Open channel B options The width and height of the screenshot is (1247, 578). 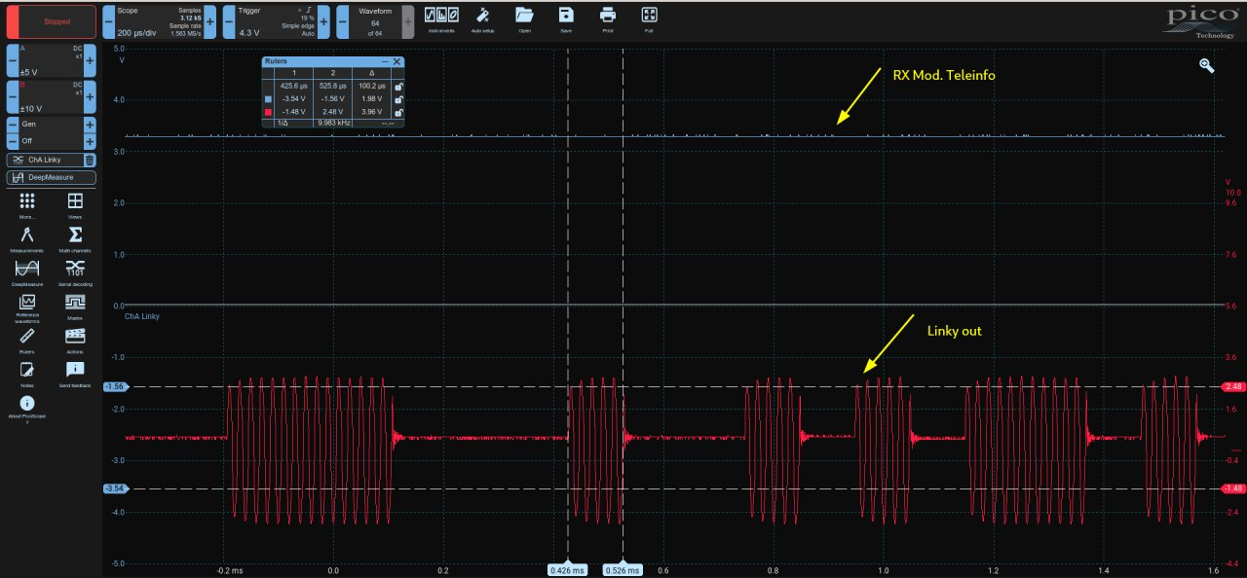click(51, 97)
